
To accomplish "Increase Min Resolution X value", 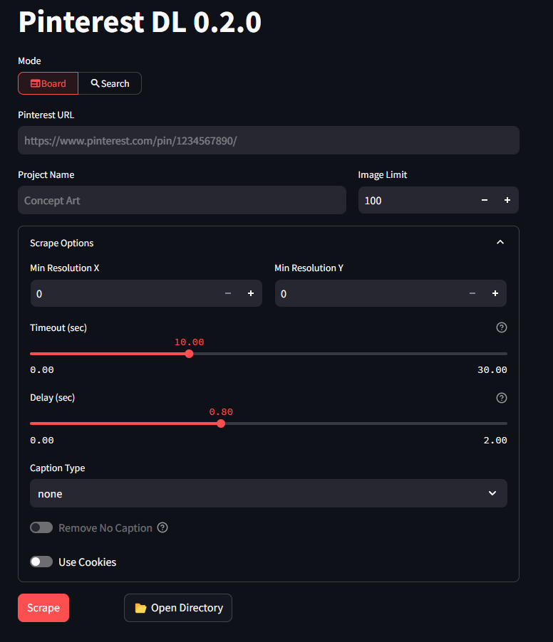I will coord(251,293).
